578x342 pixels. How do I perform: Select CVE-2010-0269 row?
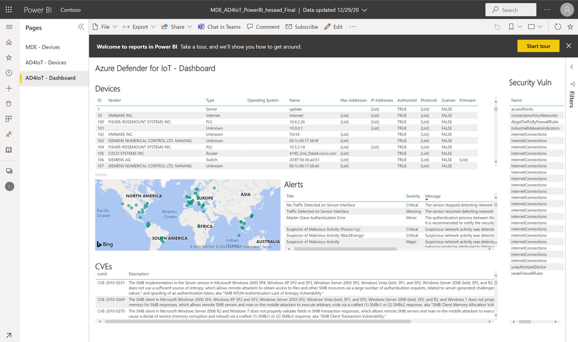(x=295, y=302)
